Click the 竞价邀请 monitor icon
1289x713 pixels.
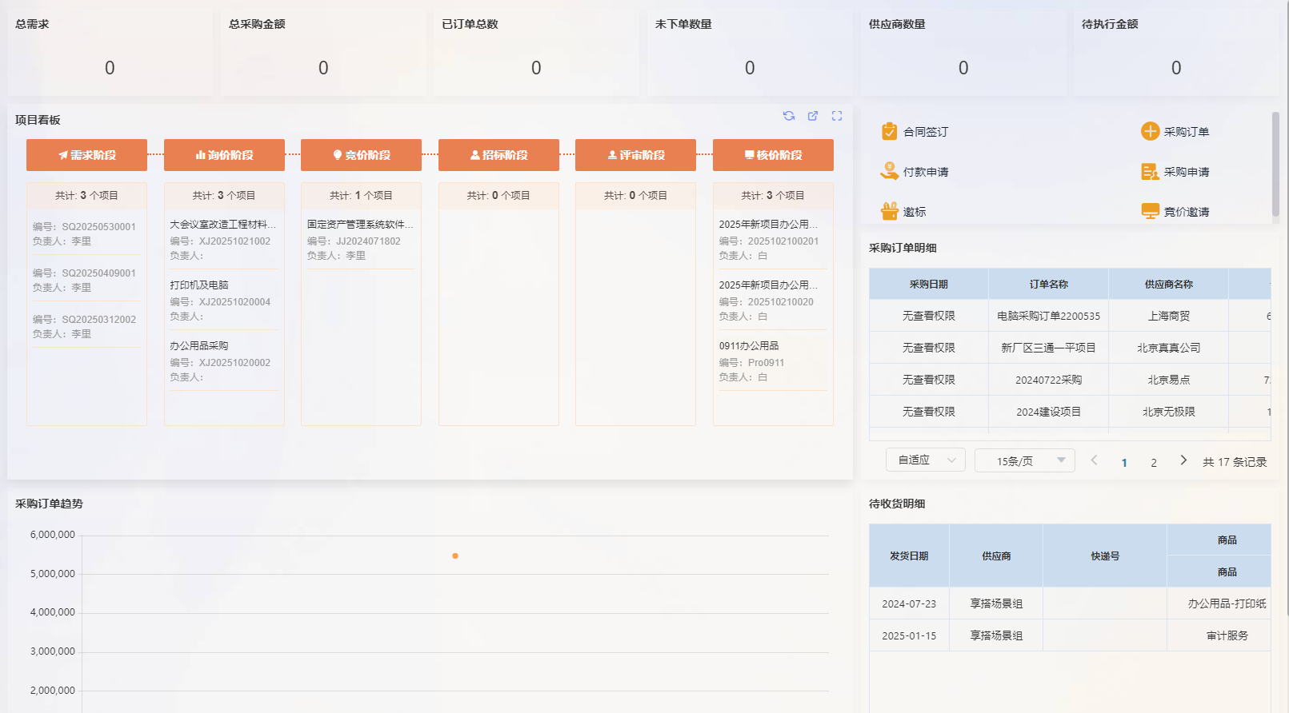pyautogui.click(x=1150, y=211)
